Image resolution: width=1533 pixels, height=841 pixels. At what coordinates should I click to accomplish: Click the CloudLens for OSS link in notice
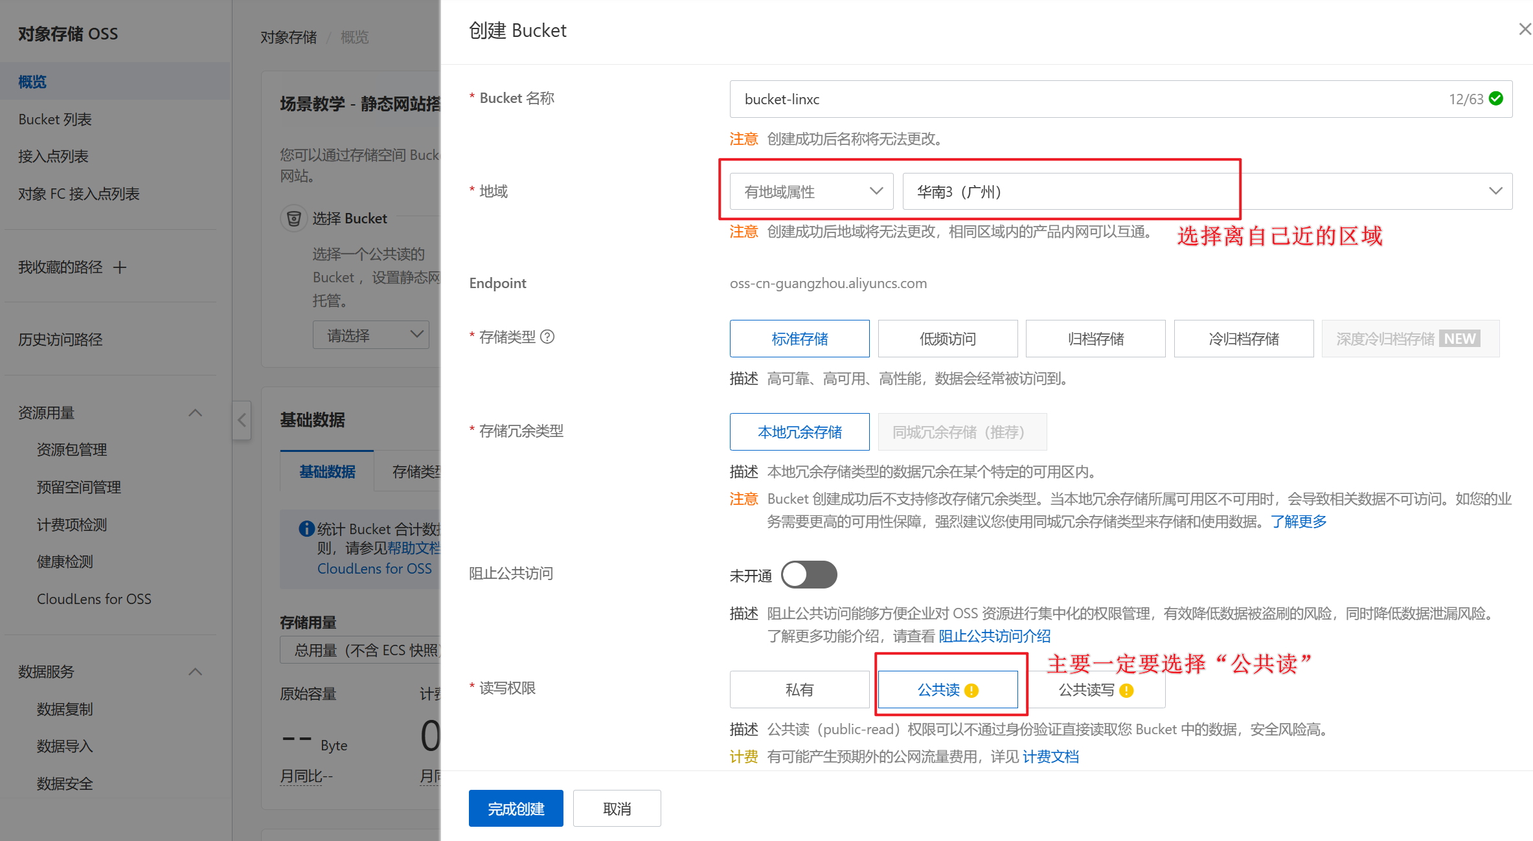pos(374,568)
